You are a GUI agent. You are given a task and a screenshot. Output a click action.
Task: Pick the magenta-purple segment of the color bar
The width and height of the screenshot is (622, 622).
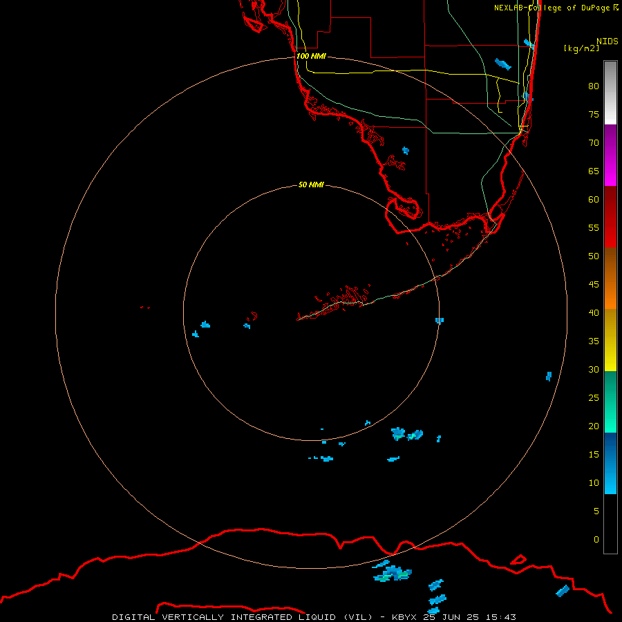point(610,155)
